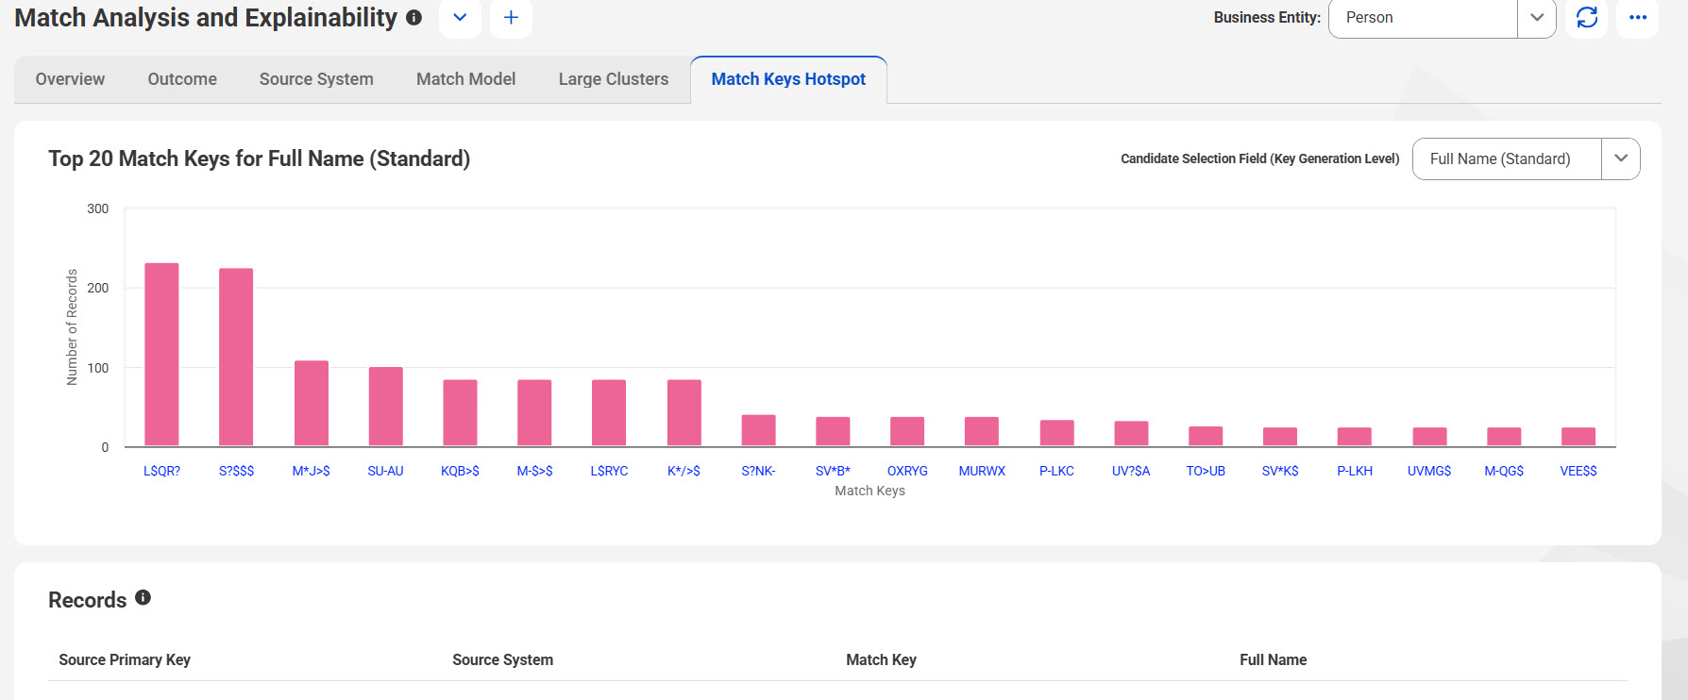Image resolution: width=1688 pixels, height=700 pixels.
Task: Click the Candidate Selection Field dropdown arrow
Action: 1621,158
